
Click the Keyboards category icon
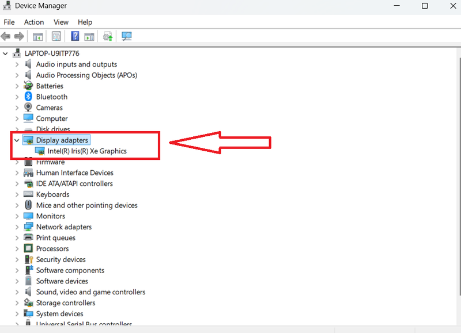(x=28, y=194)
